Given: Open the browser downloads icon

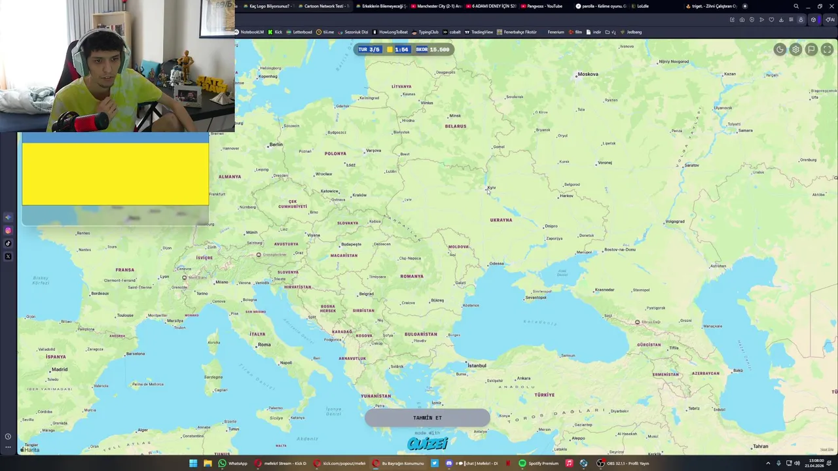Looking at the screenshot, I should [x=781, y=20].
